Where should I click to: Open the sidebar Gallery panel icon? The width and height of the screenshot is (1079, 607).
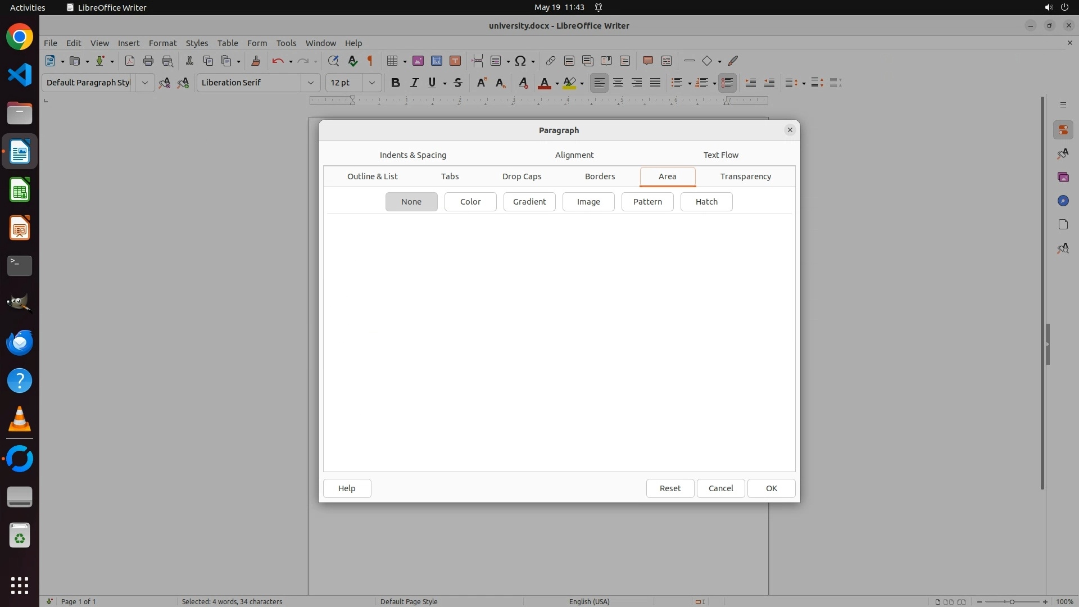[1063, 177]
